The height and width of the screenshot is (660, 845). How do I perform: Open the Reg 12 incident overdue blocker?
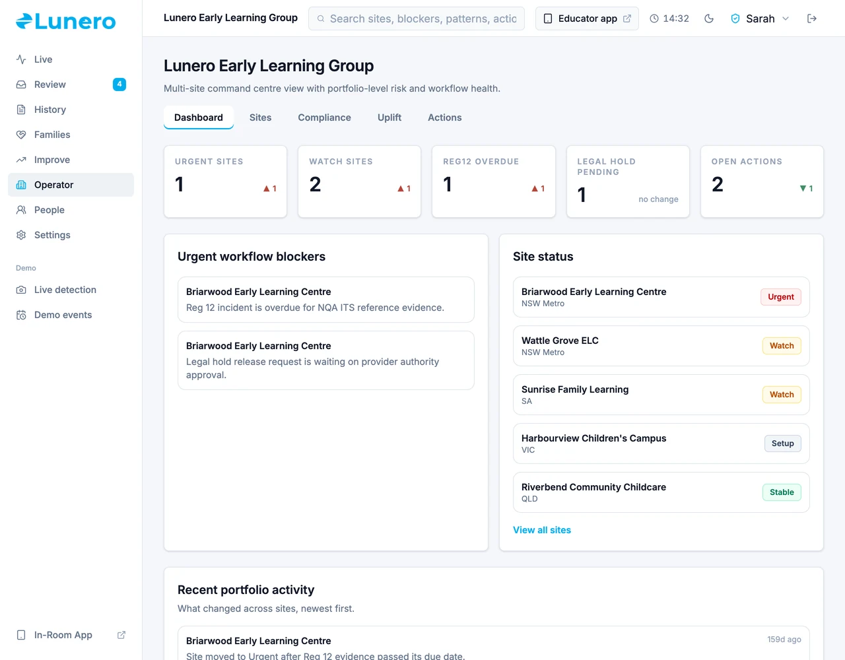(326, 300)
